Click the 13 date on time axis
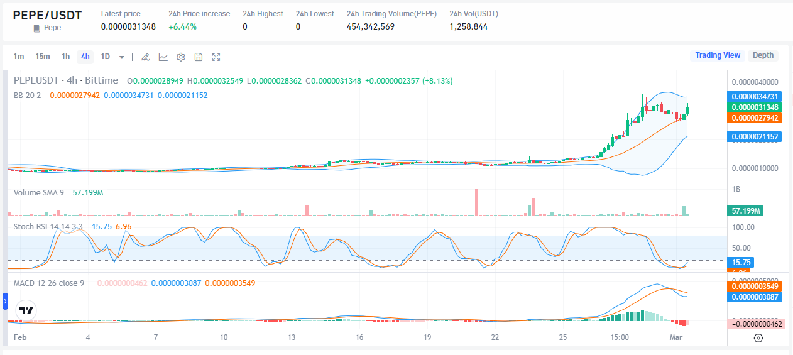The image size is (793, 355). click(292, 337)
